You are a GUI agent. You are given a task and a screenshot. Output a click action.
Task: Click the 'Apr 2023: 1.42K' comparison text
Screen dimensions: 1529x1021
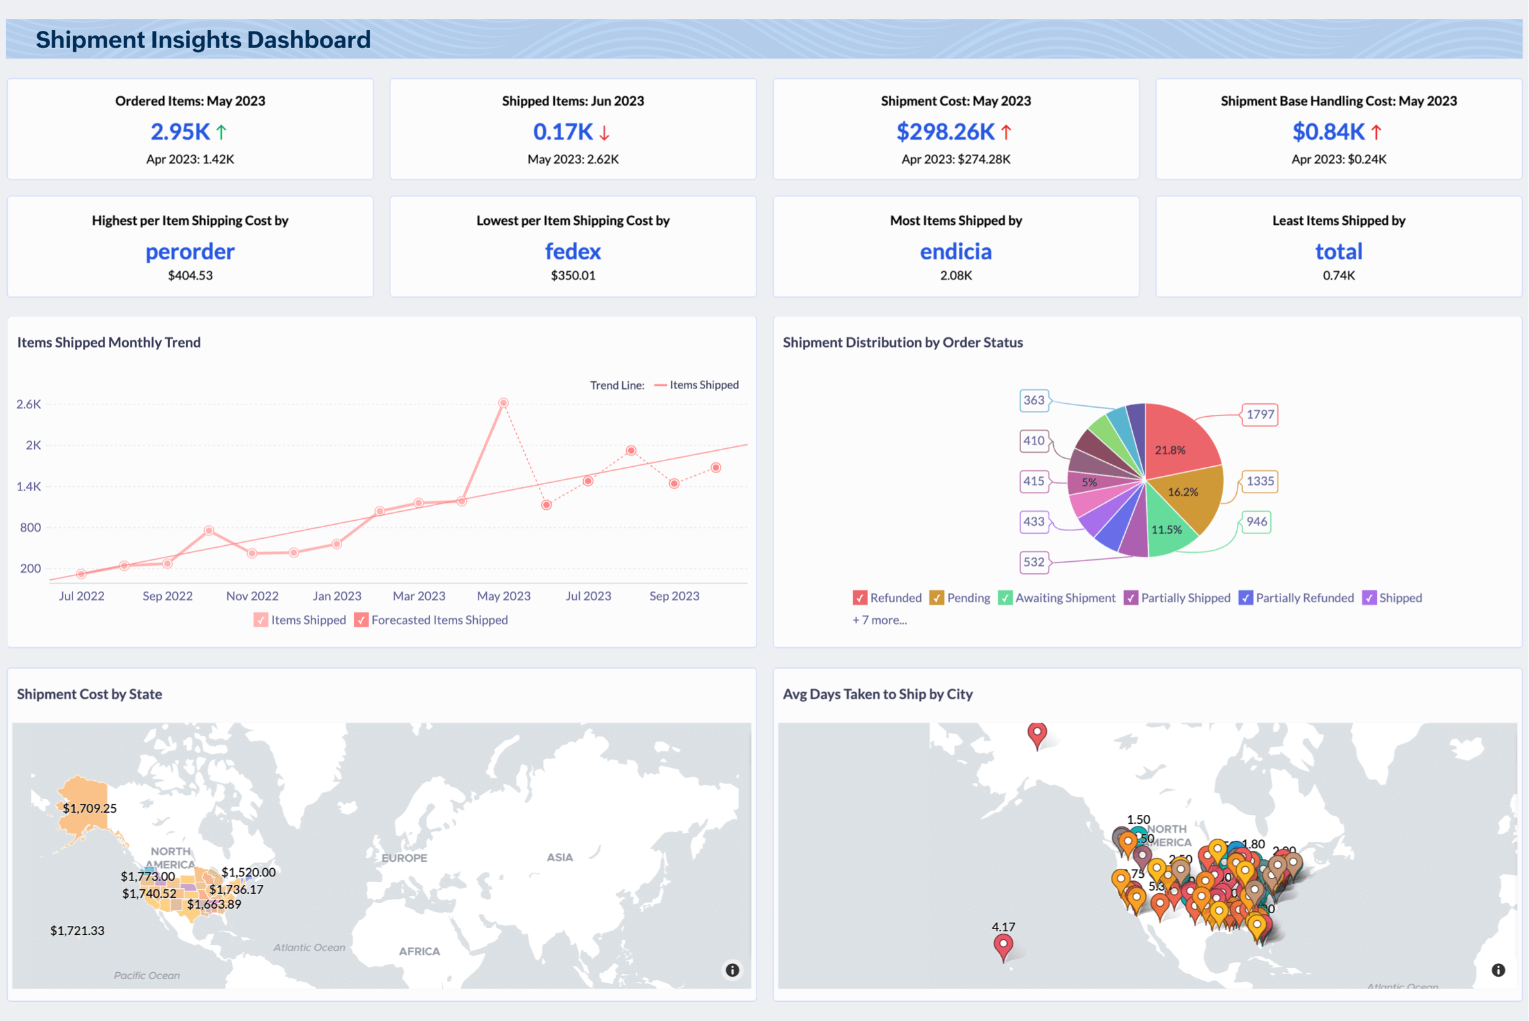click(190, 159)
